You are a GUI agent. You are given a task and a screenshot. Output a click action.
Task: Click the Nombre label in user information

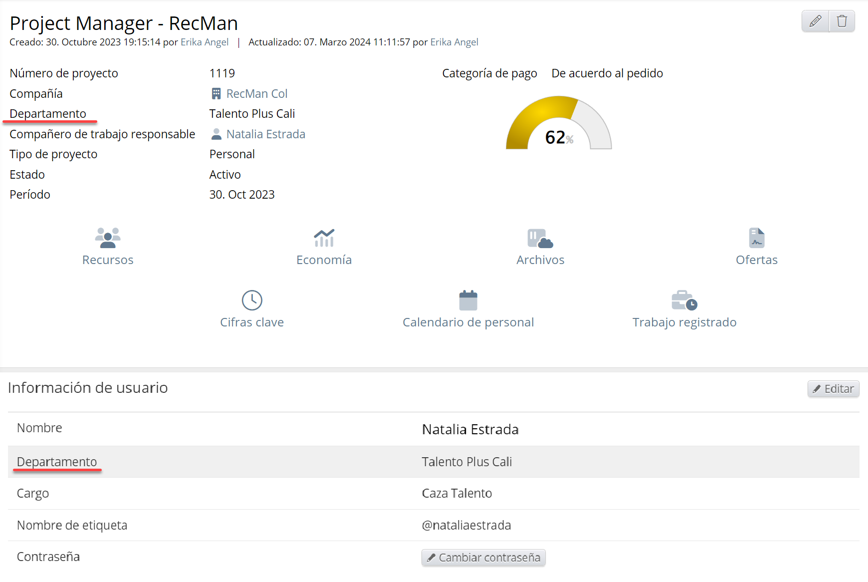coord(39,428)
